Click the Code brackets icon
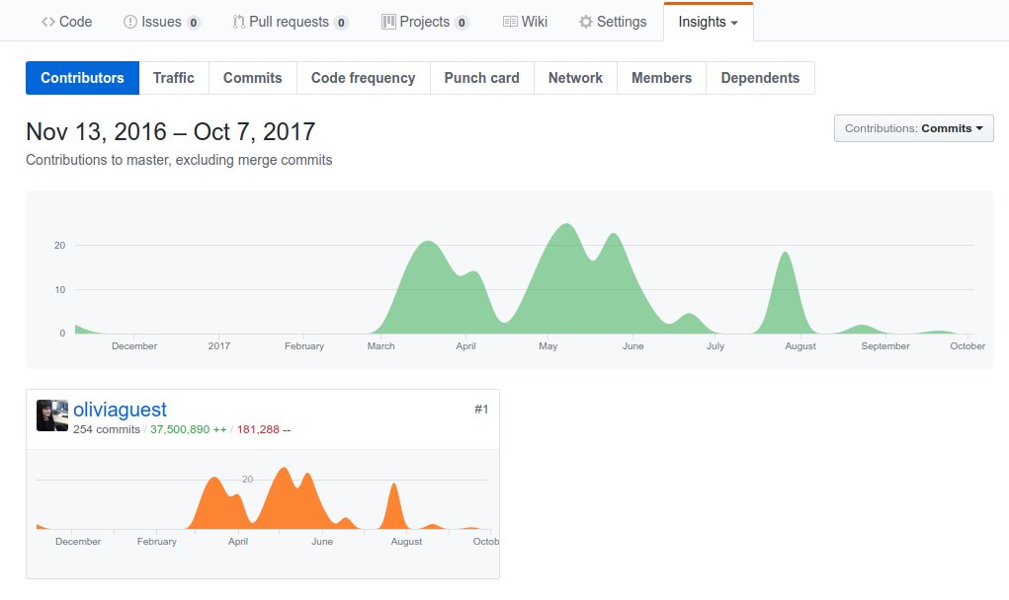 click(48, 22)
